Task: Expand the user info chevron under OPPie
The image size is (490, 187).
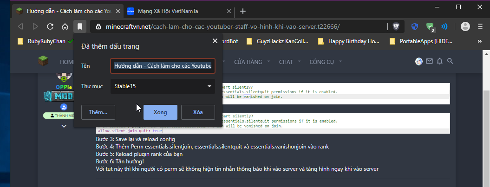Action: click(64, 126)
